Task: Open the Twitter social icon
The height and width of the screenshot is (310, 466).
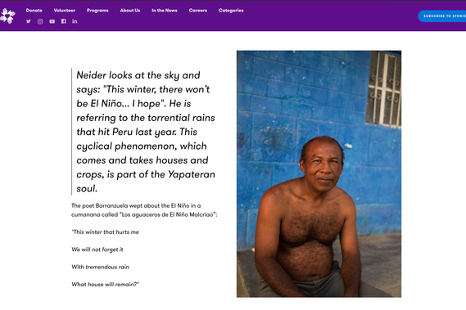Action: coord(28,21)
